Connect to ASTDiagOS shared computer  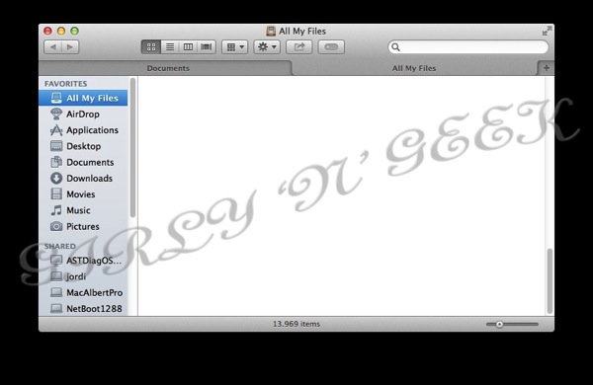click(x=83, y=261)
